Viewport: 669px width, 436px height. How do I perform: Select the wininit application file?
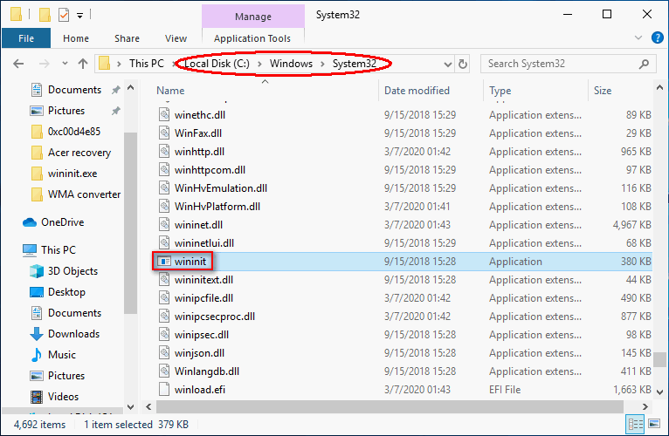point(190,262)
